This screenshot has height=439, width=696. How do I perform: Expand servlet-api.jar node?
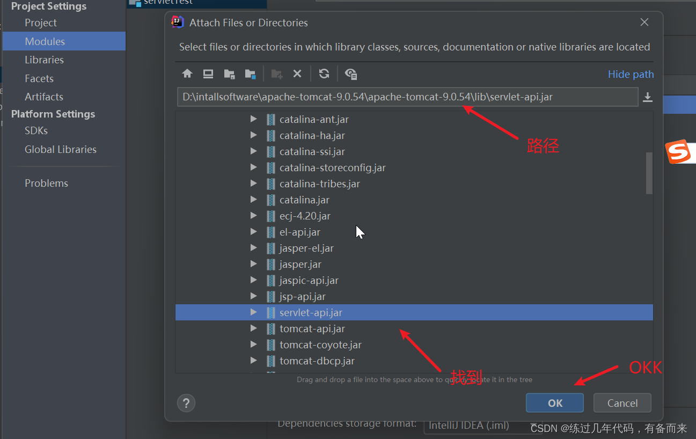tap(254, 312)
